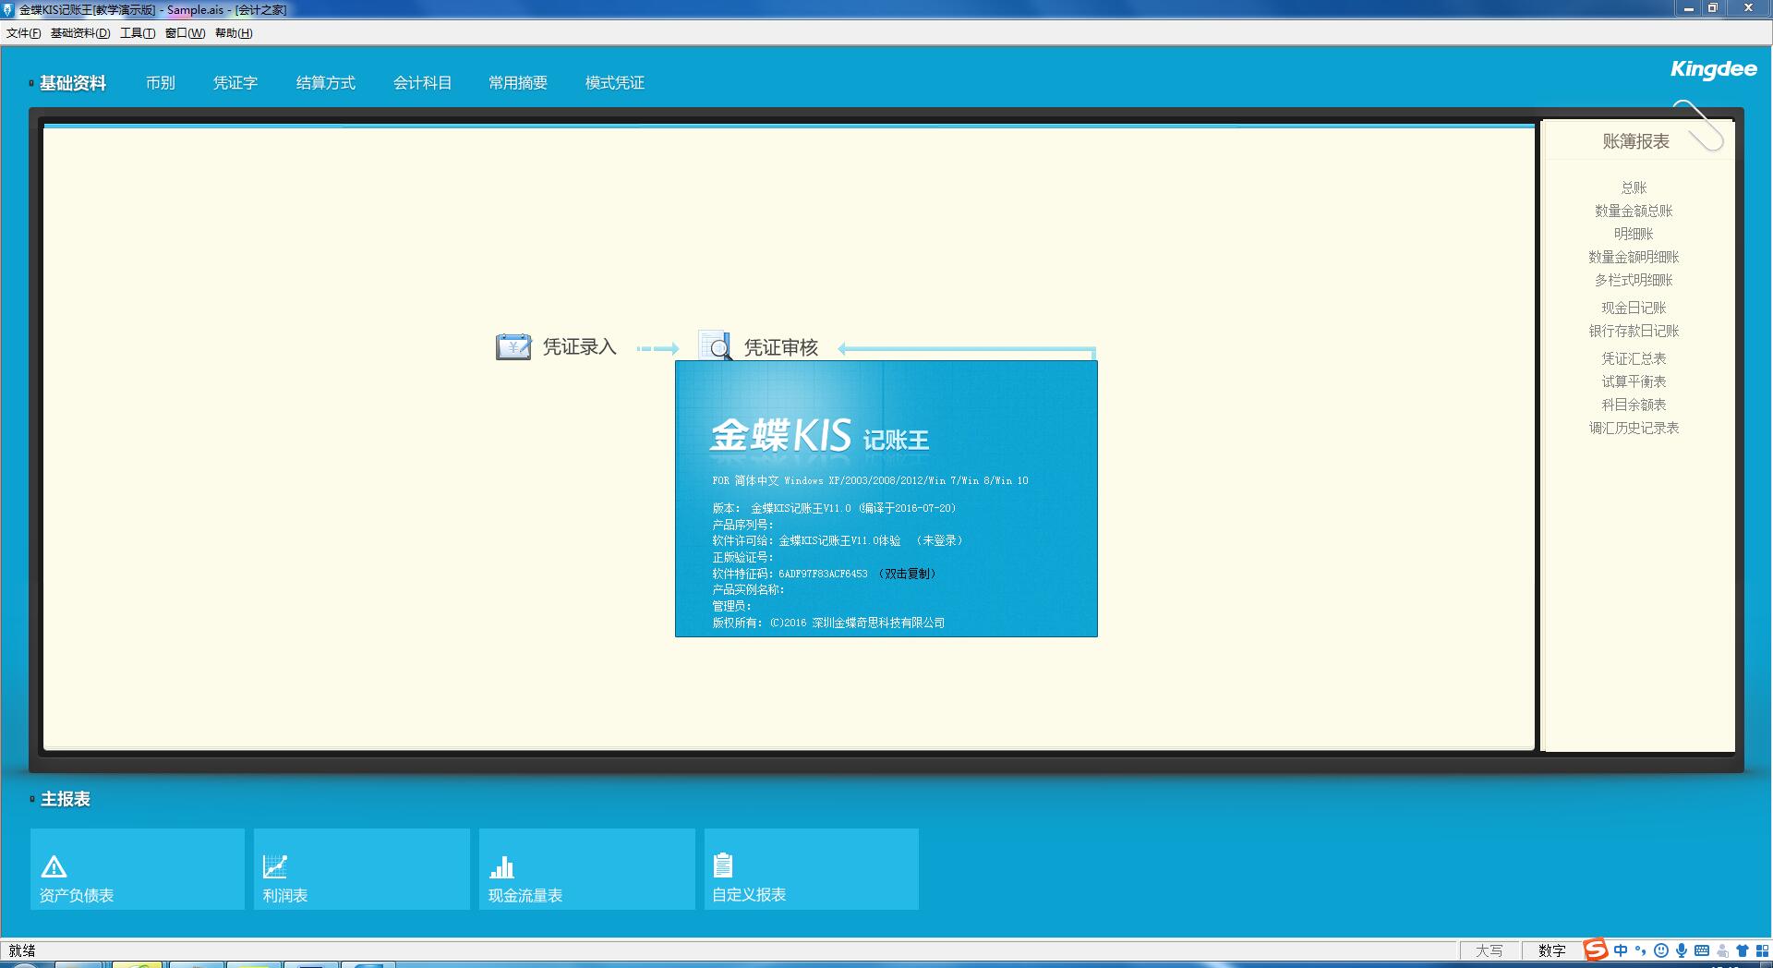Click the Sogou voice input microphone
Viewport: 1773px width, 968px height.
click(x=1682, y=950)
